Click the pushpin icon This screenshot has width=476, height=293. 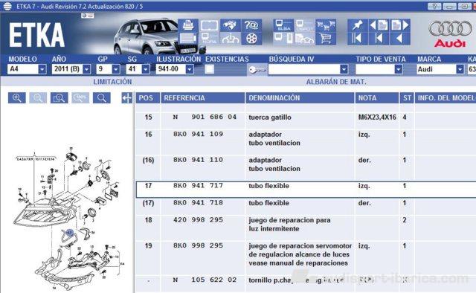point(357,25)
